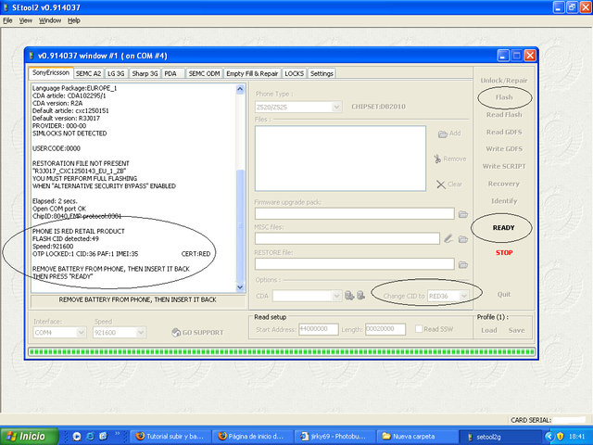
Task: Click third quick launch icon in taskbar
Action: tap(103, 437)
